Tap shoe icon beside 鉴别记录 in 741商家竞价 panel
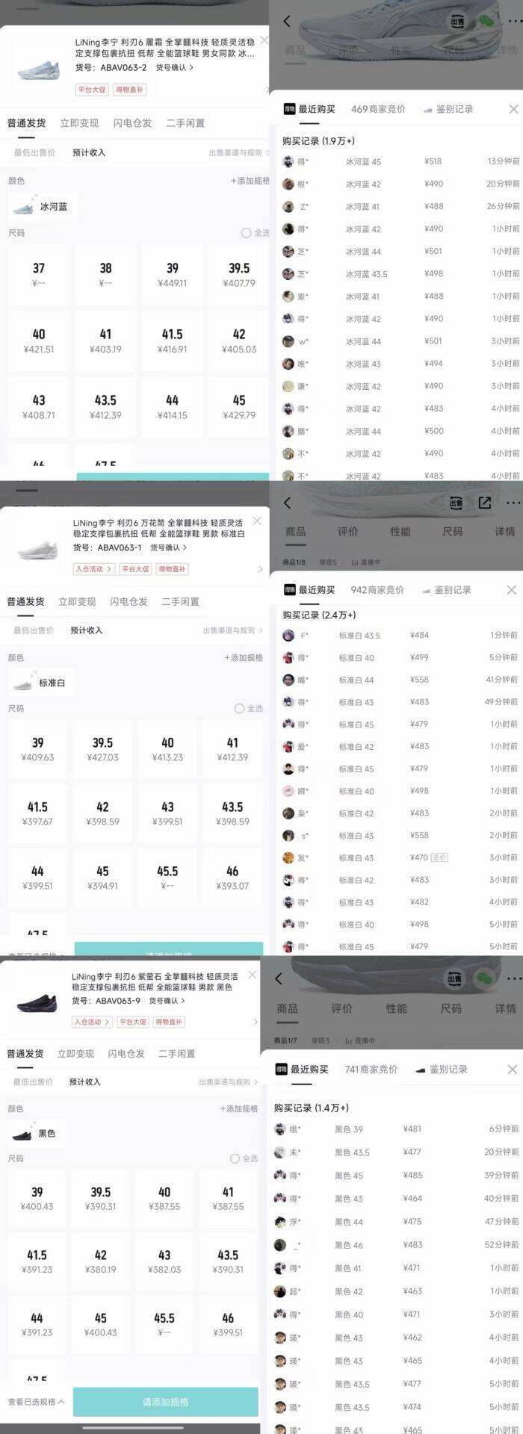 point(421,1070)
